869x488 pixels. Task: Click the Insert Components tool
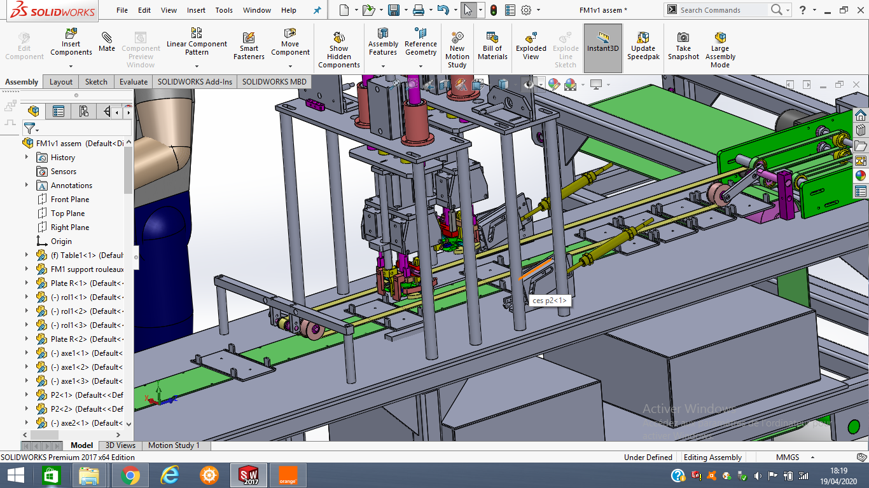click(x=71, y=42)
